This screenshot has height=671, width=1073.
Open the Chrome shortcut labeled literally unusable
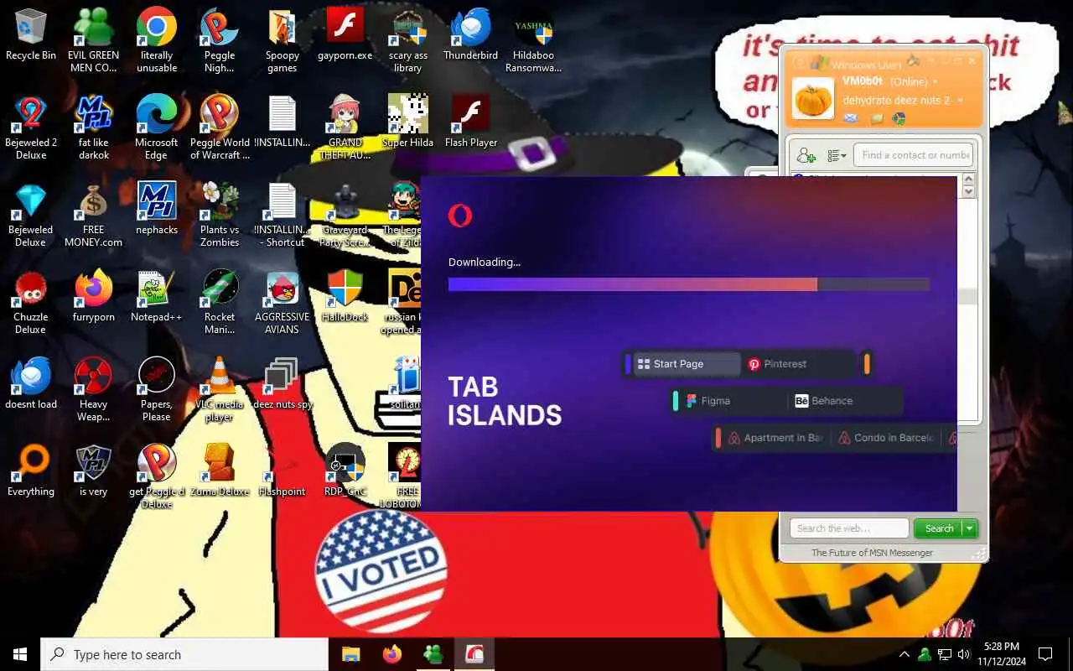(157, 40)
